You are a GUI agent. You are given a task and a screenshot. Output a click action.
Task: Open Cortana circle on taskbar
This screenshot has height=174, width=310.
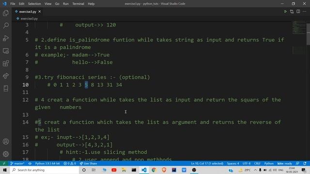pyautogui.click(x=84, y=170)
